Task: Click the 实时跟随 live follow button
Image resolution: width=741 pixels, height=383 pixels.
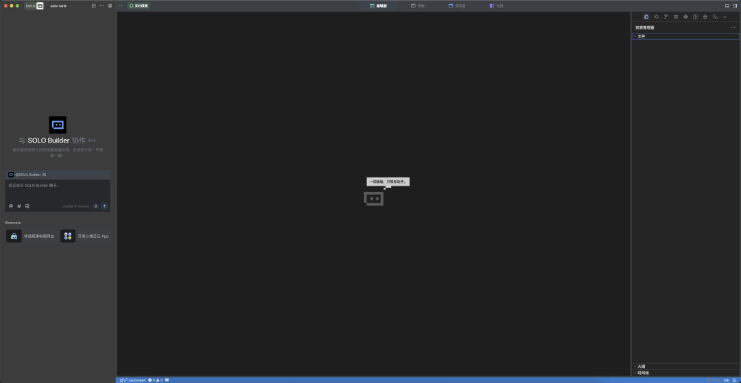Action: tap(139, 5)
